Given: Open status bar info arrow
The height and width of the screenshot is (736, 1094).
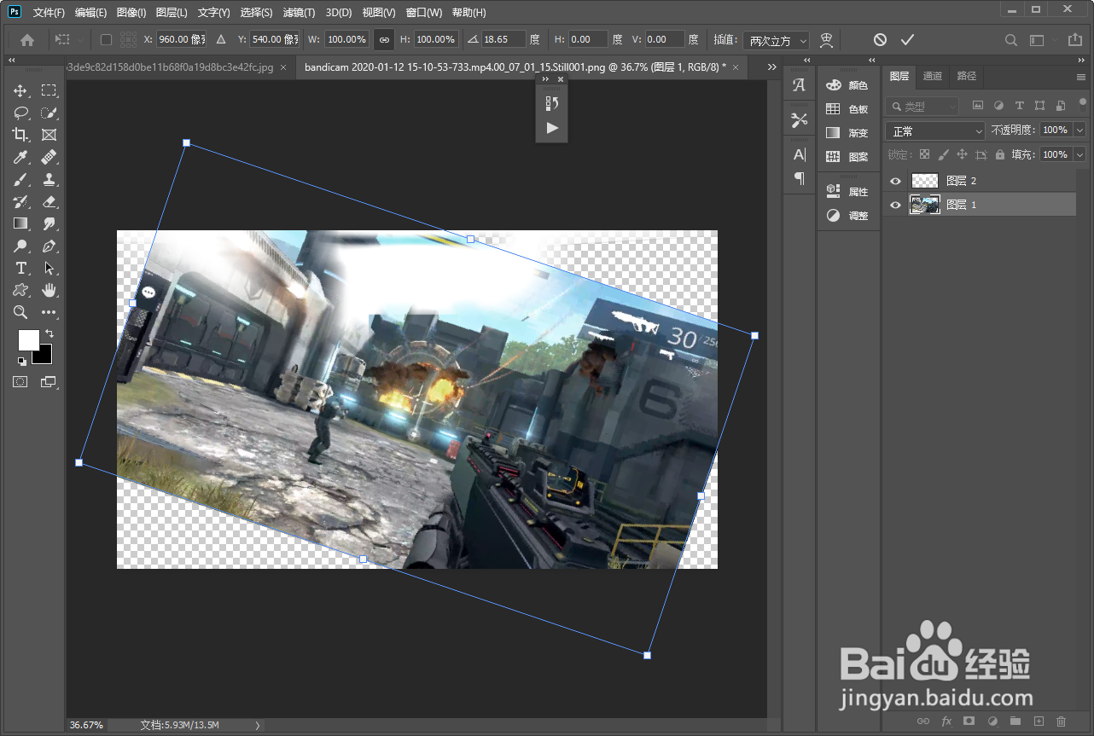Looking at the screenshot, I should [258, 725].
